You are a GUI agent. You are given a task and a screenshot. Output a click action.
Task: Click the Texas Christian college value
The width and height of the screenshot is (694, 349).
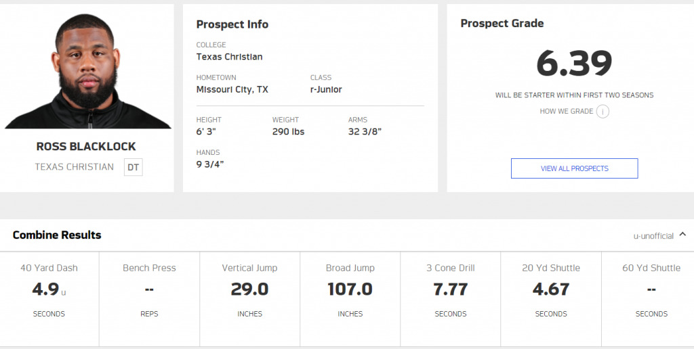pos(229,57)
